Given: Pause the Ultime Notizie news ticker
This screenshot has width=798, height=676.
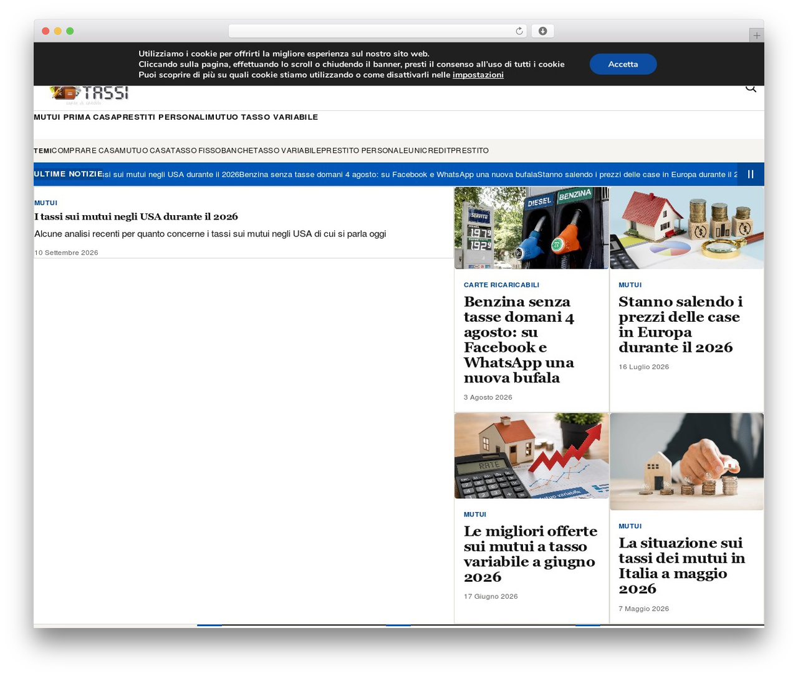Looking at the screenshot, I should click(751, 175).
